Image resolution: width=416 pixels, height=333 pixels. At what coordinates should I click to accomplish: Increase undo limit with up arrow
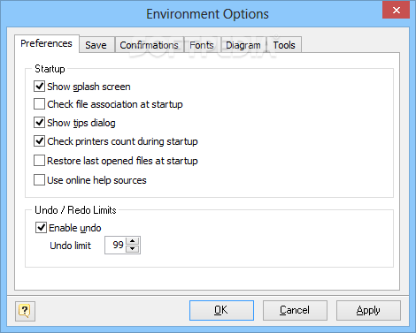coord(133,241)
